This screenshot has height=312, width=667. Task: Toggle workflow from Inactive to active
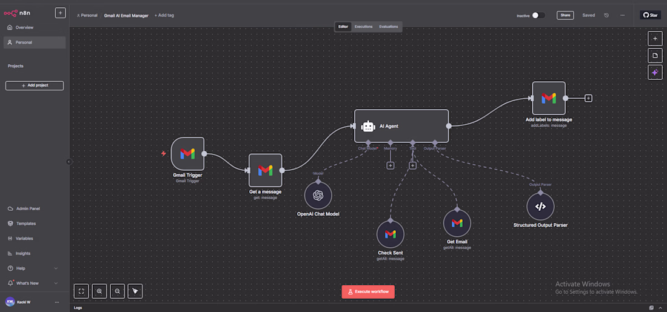coord(538,15)
